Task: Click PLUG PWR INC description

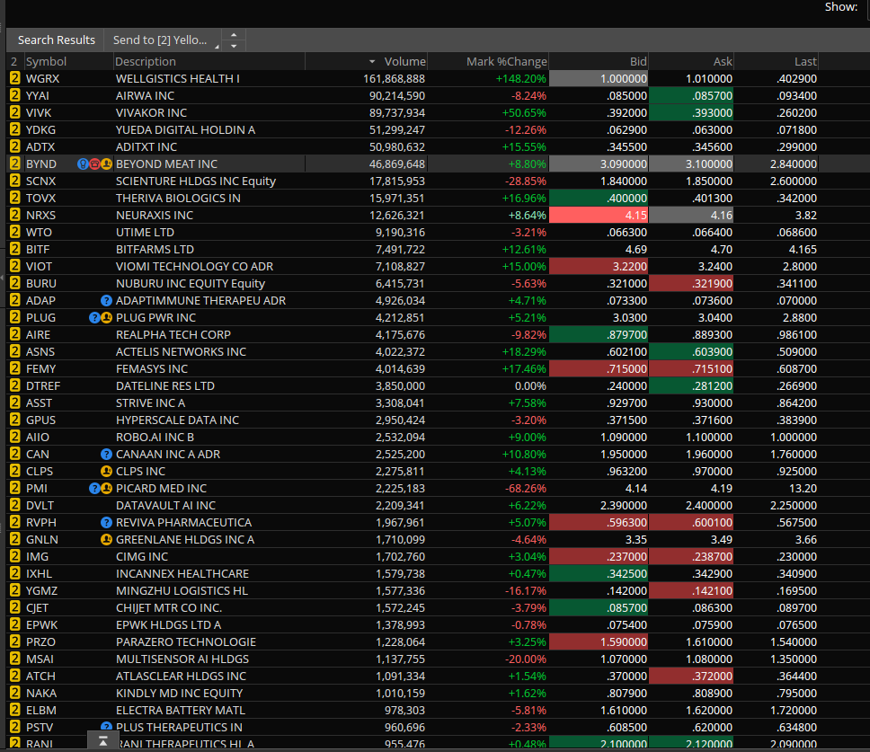Action: [x=155, y=318]
